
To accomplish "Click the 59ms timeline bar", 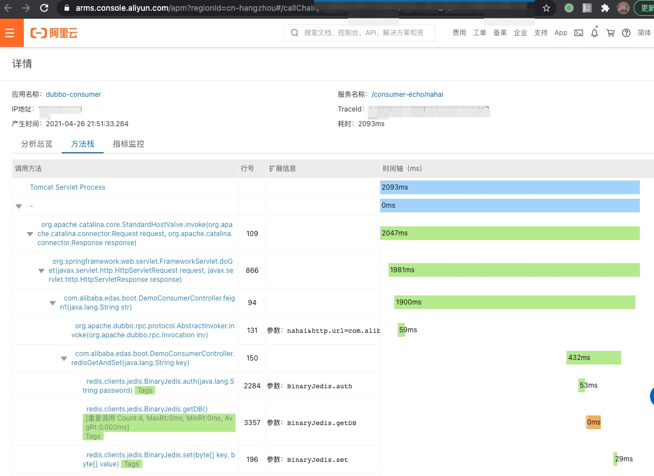I will [x=401, y=330].
